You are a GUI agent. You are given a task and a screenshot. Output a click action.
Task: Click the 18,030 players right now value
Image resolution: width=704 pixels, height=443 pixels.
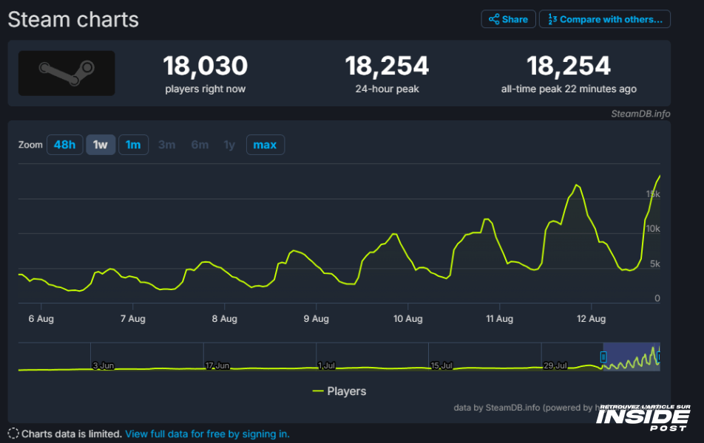tap(205, 66)
